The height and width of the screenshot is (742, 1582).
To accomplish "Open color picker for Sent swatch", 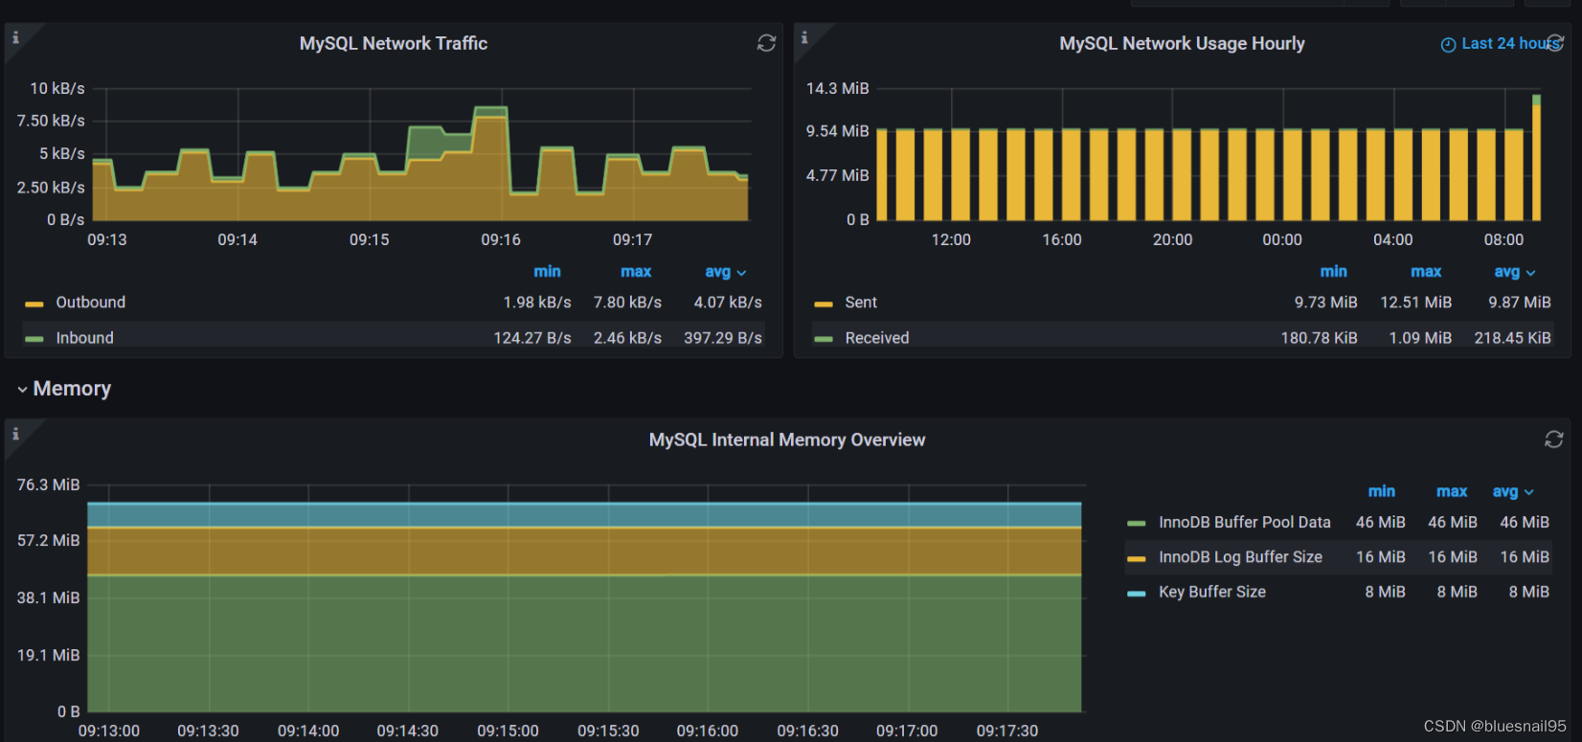I will tap(824, 304).
